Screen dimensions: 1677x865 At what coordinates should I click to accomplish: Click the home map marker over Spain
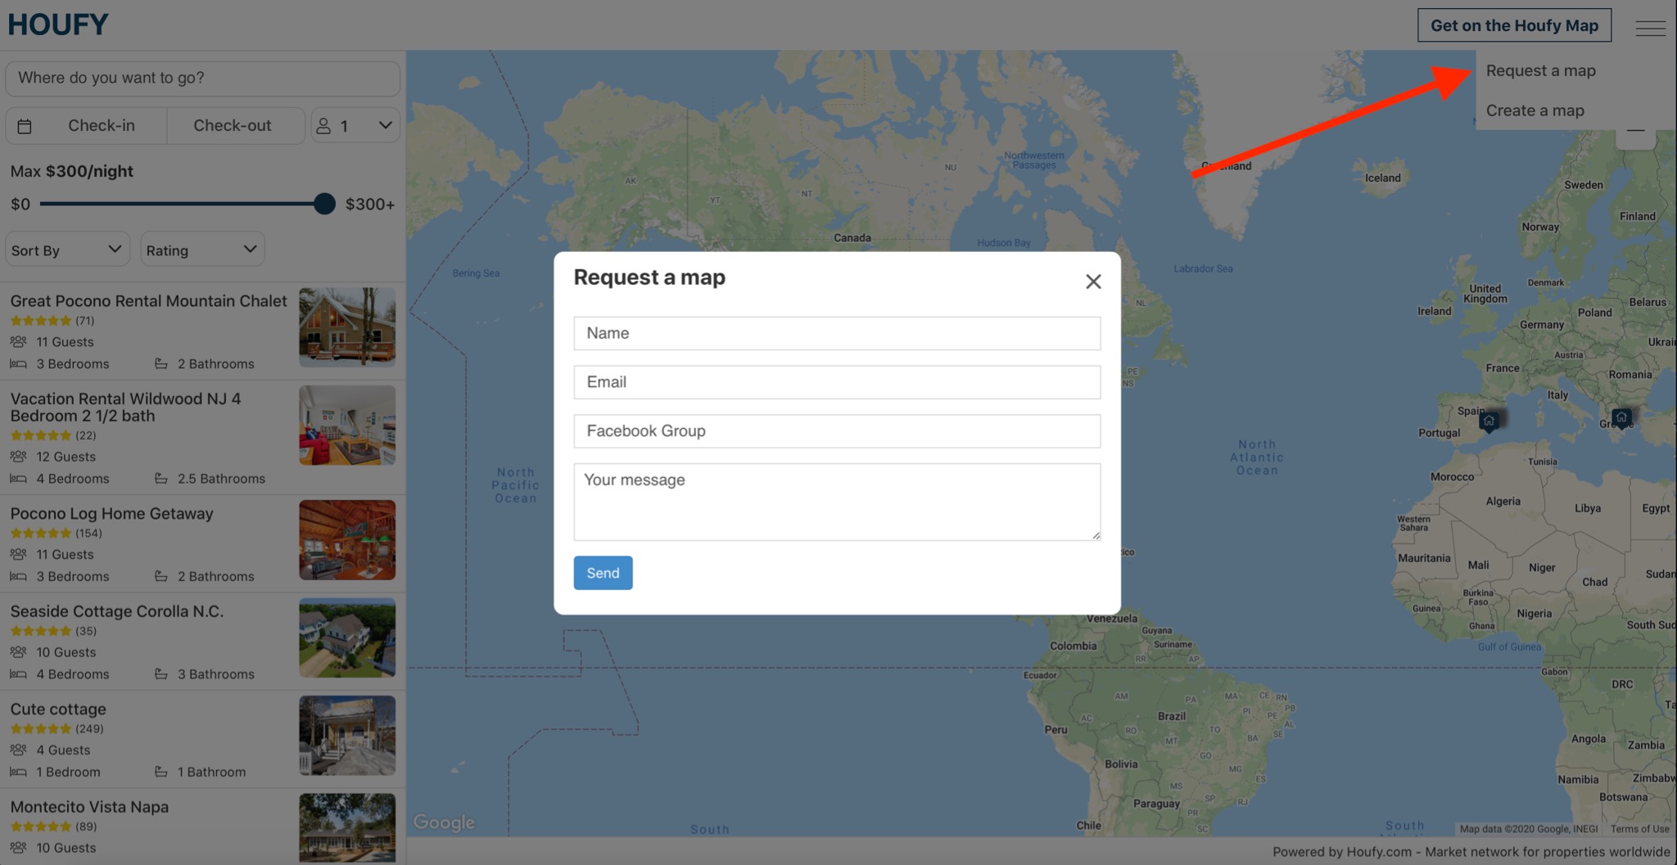click(x=1489, y=421)
